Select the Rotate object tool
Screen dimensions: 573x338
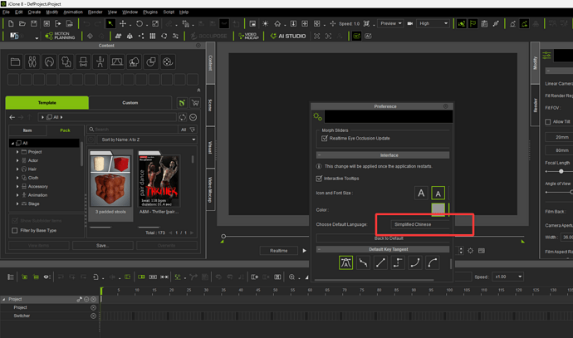point(140,23)
